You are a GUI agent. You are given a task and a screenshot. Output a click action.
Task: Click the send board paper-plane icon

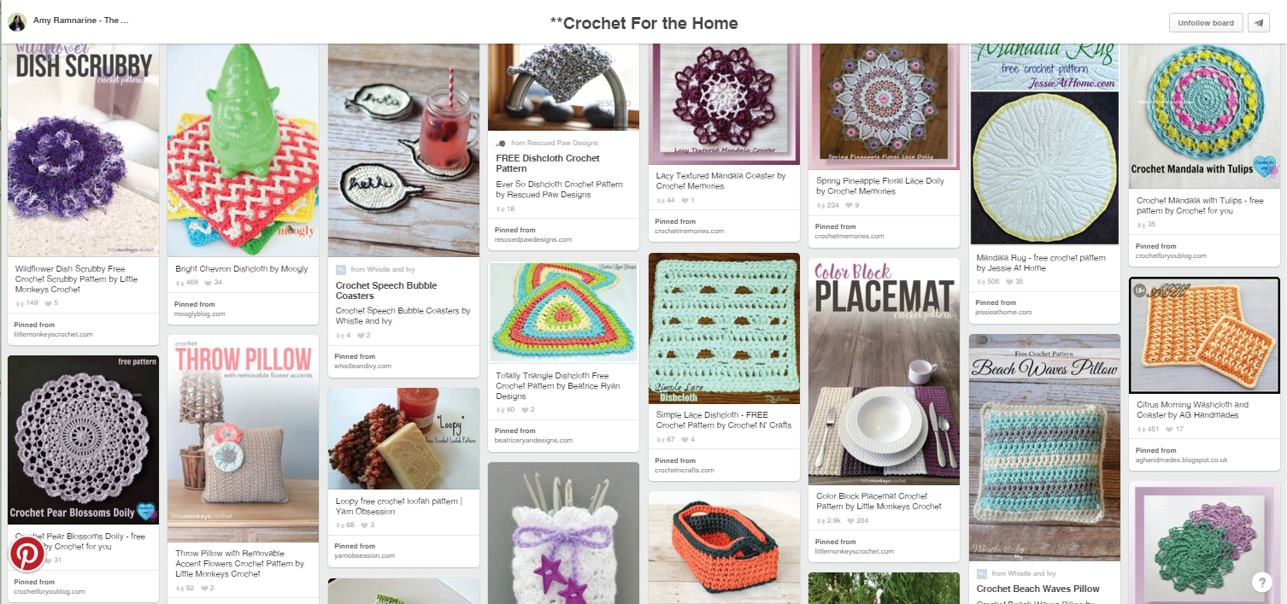point(1258,23)
